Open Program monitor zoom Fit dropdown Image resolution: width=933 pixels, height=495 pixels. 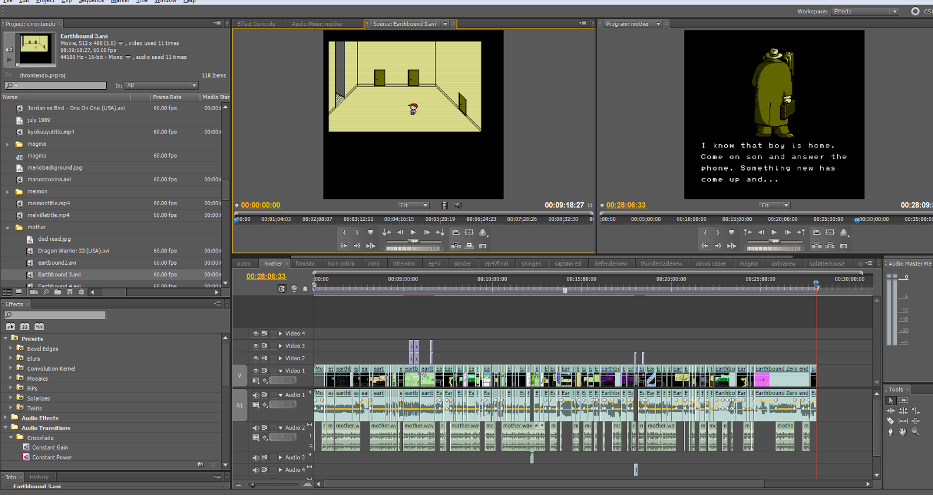(x=774, y=205)
